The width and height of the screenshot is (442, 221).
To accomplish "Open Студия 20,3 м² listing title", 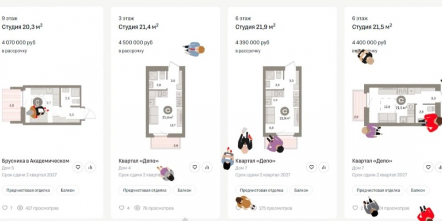I will click(22, 27).
